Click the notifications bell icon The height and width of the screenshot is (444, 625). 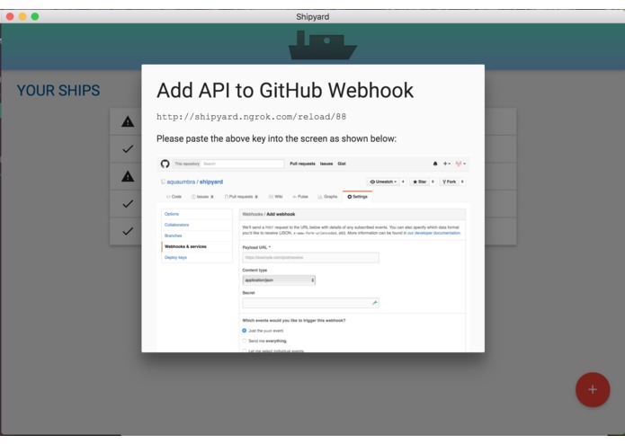coord(435,164)
